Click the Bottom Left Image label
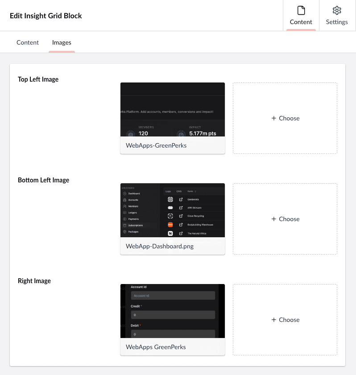This screenshot has width=356, height=375. (x=44, y=180)
